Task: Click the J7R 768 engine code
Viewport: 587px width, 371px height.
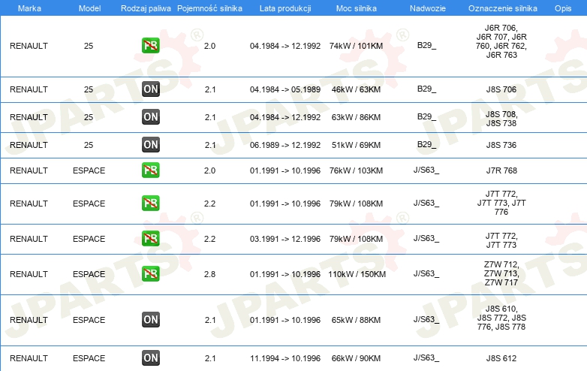Action: (x=501, y=170)
